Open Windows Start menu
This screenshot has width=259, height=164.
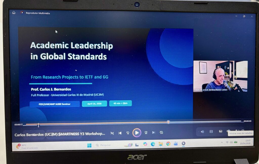tap(89, 145)
